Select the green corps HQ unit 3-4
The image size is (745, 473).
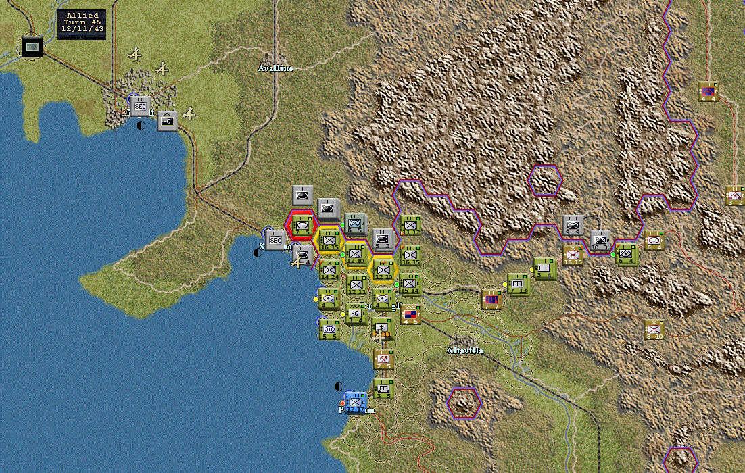pyautogui.click(x=356, y=313)
